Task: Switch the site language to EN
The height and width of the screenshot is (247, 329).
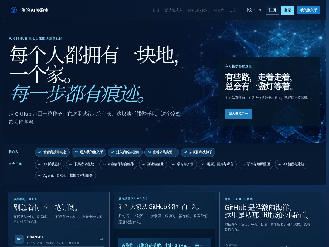Action: tap(259, 10)
